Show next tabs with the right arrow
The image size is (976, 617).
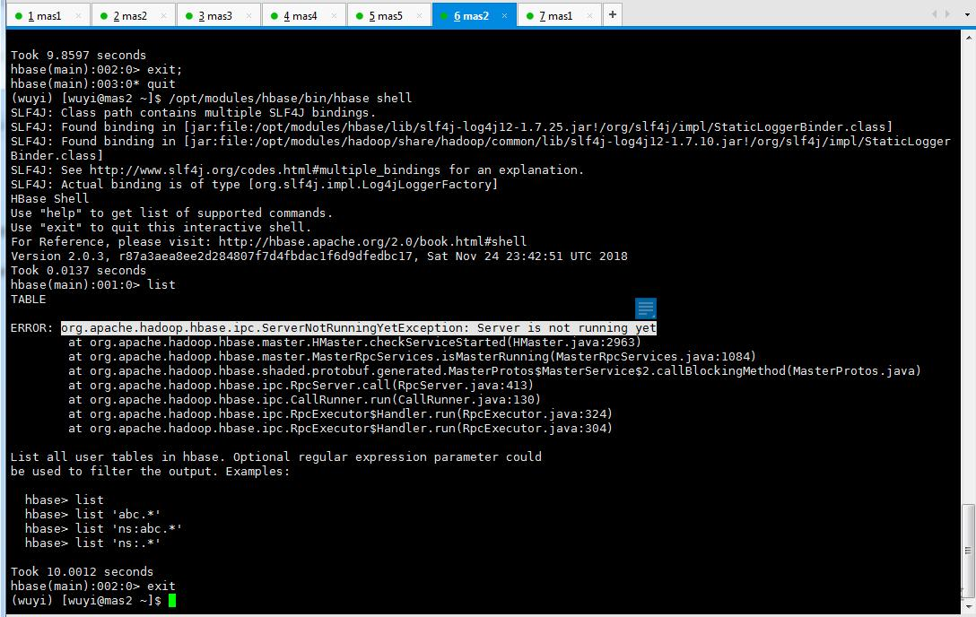948,14
